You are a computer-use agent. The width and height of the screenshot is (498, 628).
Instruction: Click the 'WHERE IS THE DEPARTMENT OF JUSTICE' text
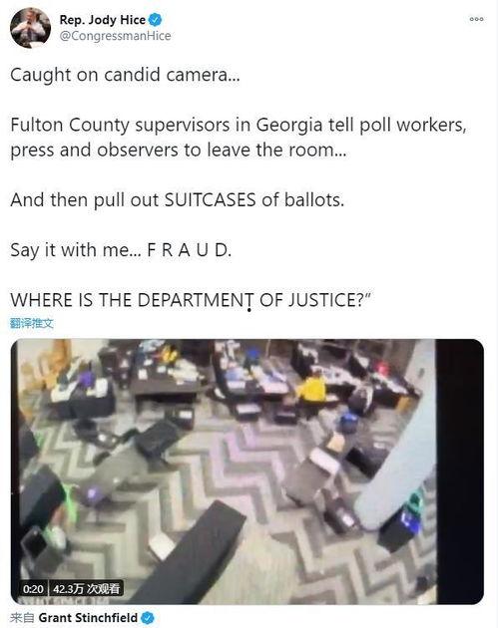pos(191,300)
